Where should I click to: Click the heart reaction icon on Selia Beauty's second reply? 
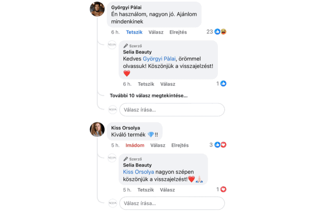[223, 189]
